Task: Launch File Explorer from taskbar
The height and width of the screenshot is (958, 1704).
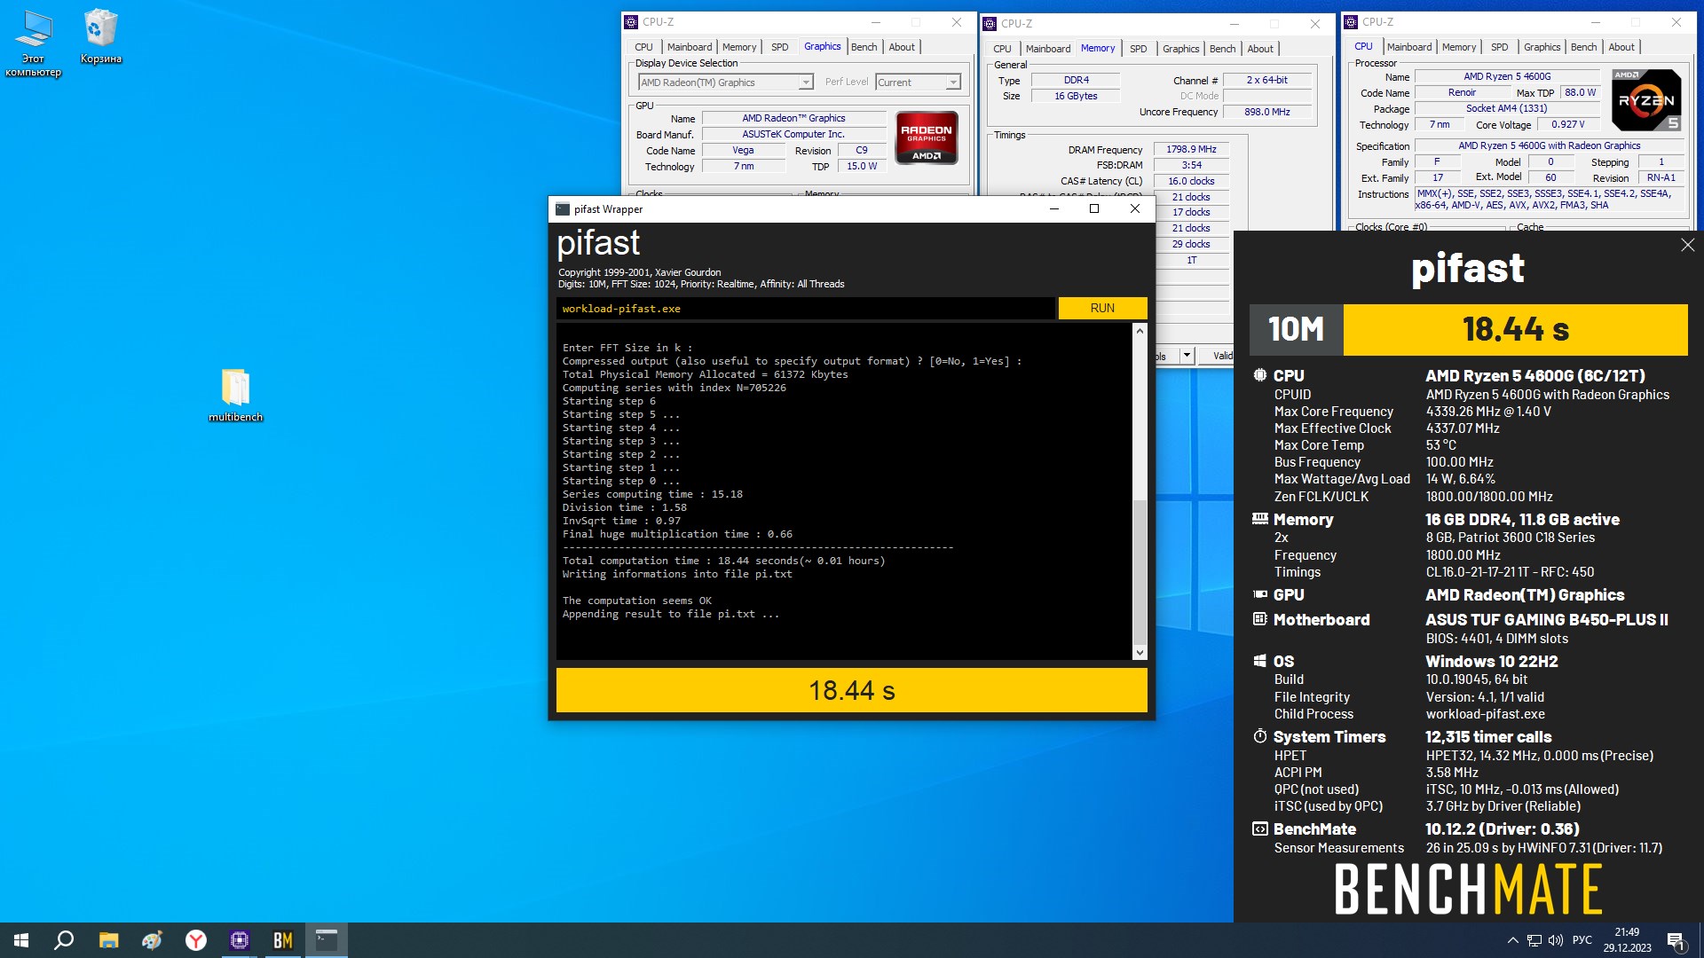Action: point(108,940)
